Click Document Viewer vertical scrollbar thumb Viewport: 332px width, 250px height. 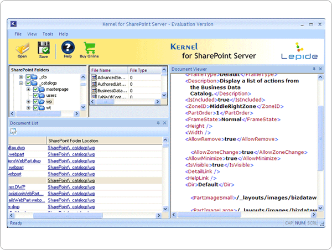320,138
